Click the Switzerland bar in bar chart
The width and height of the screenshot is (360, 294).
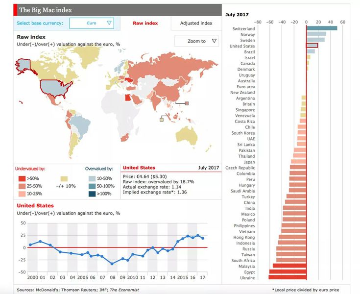(x=321, y=28)
